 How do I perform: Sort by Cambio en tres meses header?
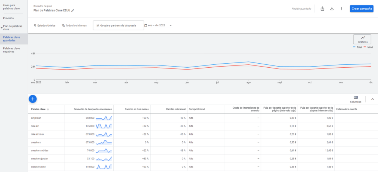[x=137, y=109]
